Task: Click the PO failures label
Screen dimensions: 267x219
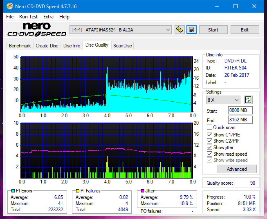Action: (152, 211)
